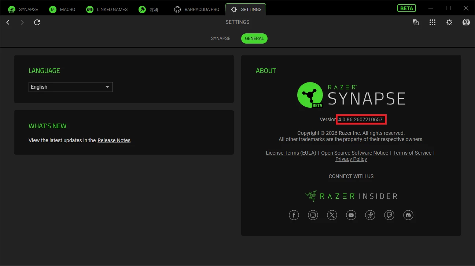
Task: Click the X (Twitter) social icon
Action: [x=332, y=215]
